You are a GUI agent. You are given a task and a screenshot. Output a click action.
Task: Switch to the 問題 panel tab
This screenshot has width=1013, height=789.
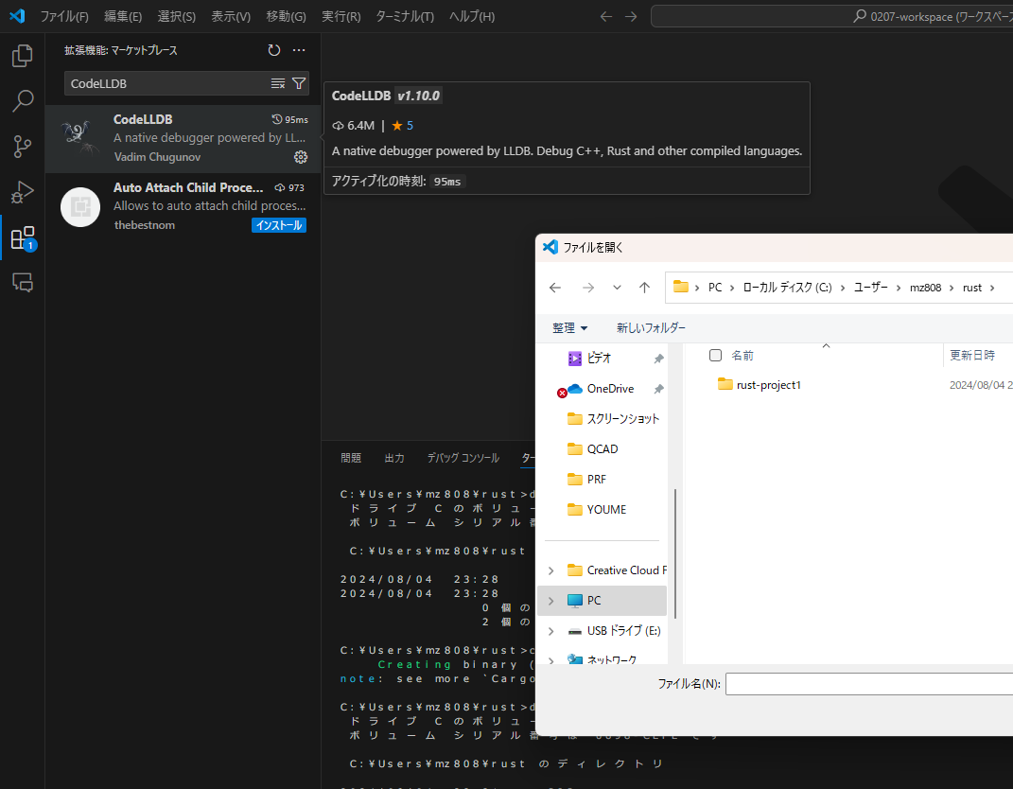click(x=351, y=458)
